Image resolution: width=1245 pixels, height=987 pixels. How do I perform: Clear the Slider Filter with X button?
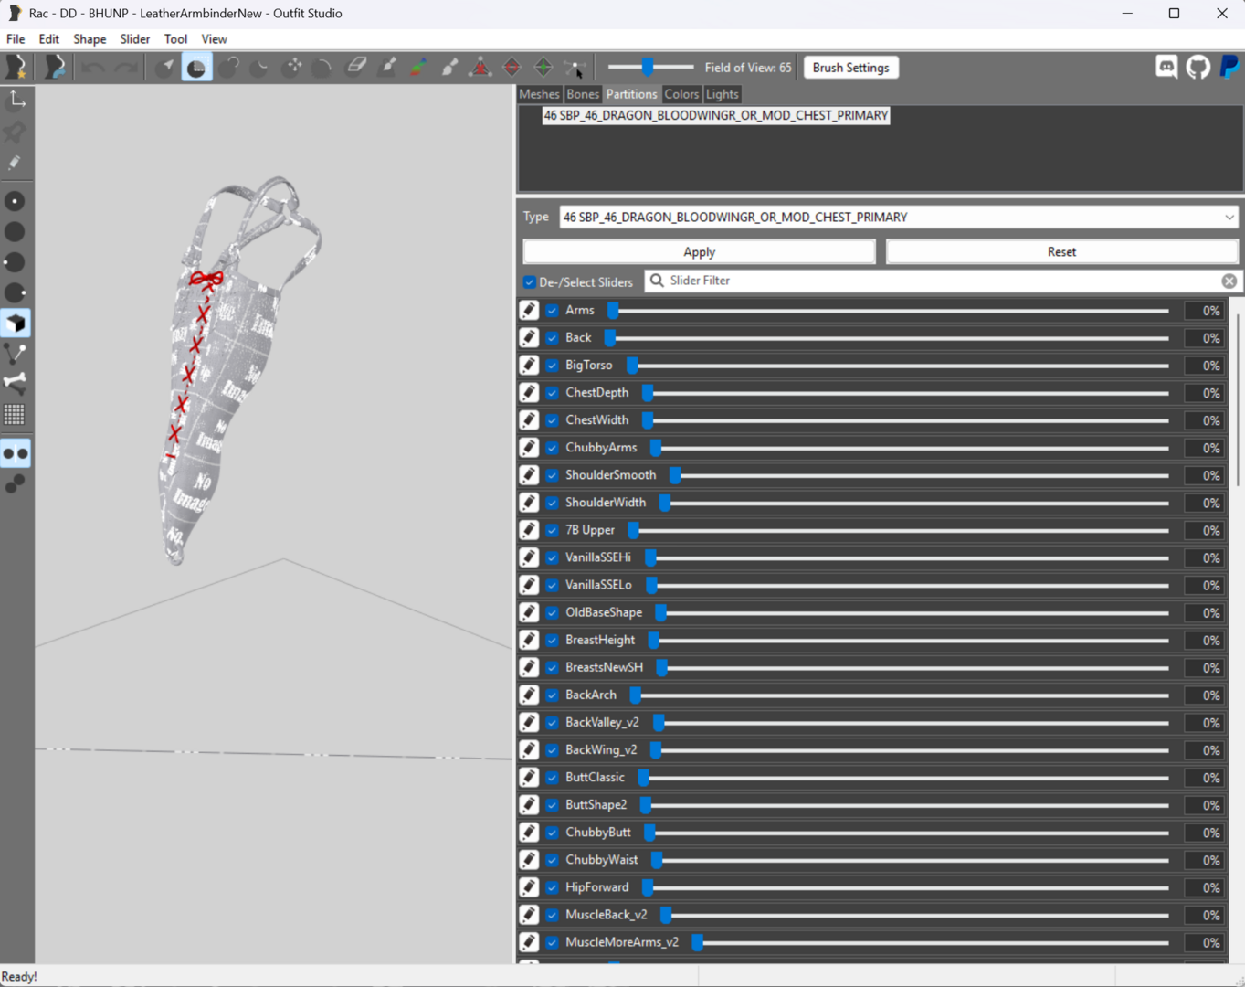pyautogui.click(x=1229, y=281)
